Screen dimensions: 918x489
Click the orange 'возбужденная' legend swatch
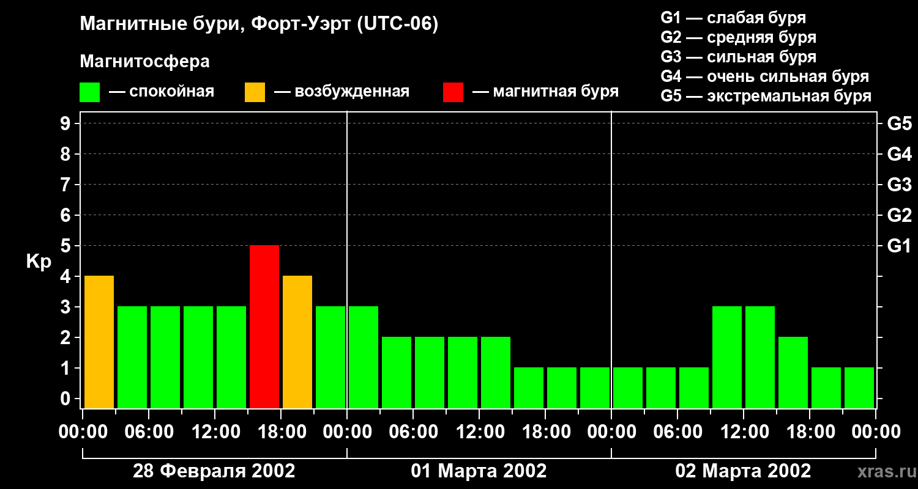point(255,92)
